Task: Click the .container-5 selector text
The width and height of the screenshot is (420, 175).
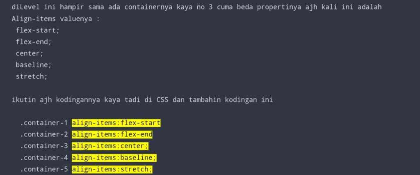Action: click(43, 169)
